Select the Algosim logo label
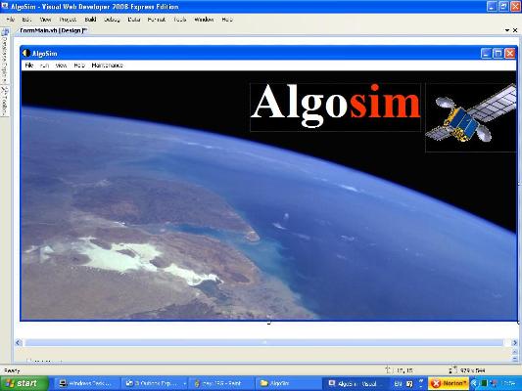Image resolution: width=522 pixels, height=391 pixels. point(336,107)
